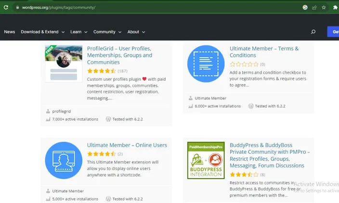
Task: Click the ProfileGrid plugin thumbnail
Action: 64,63
